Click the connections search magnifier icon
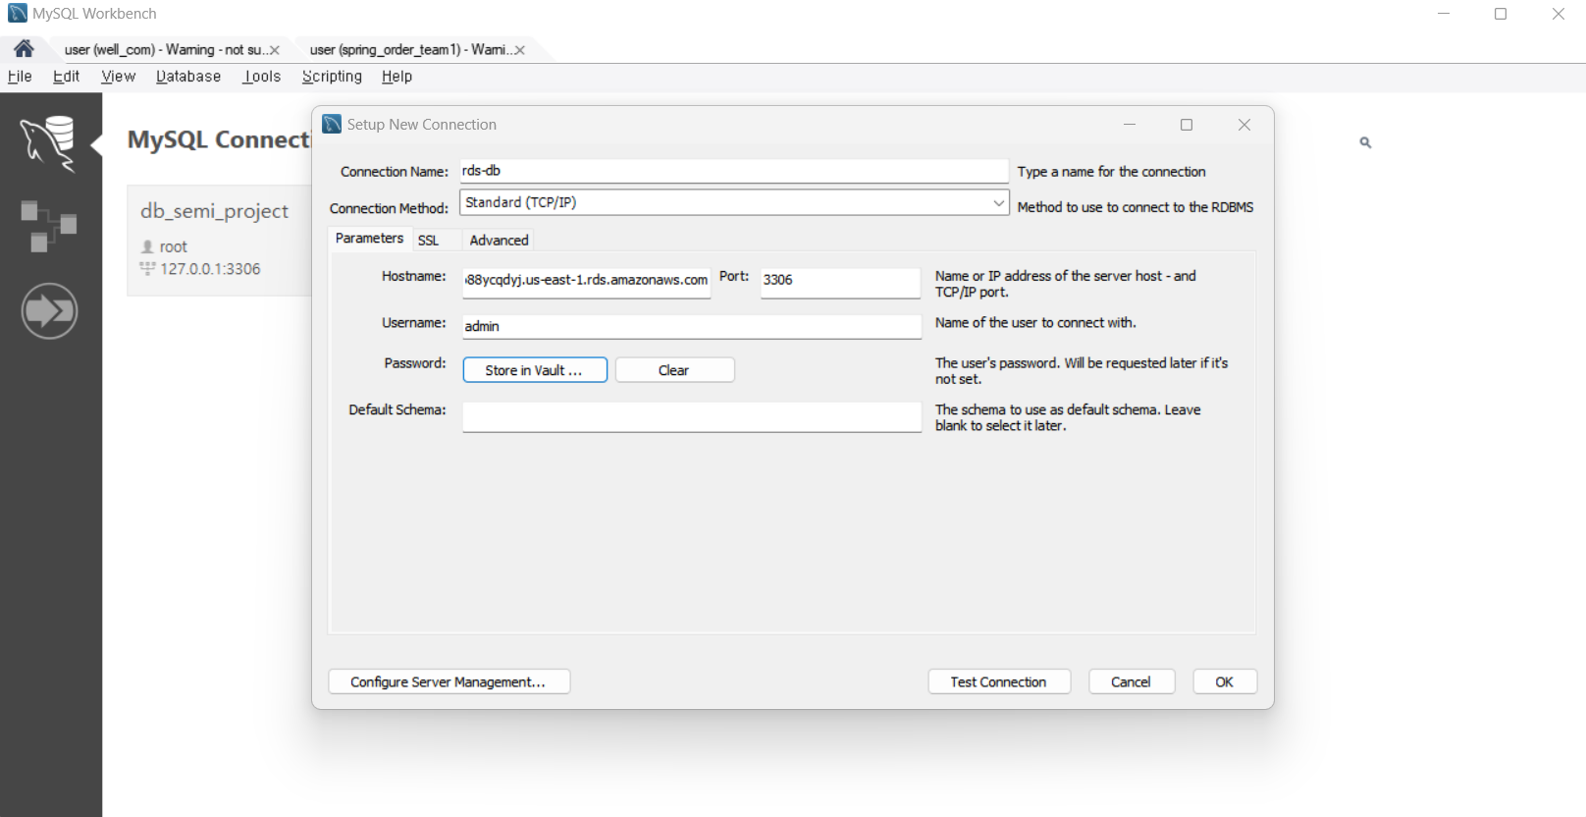The image size is (1586, 817). click(x=1365, y=142)
